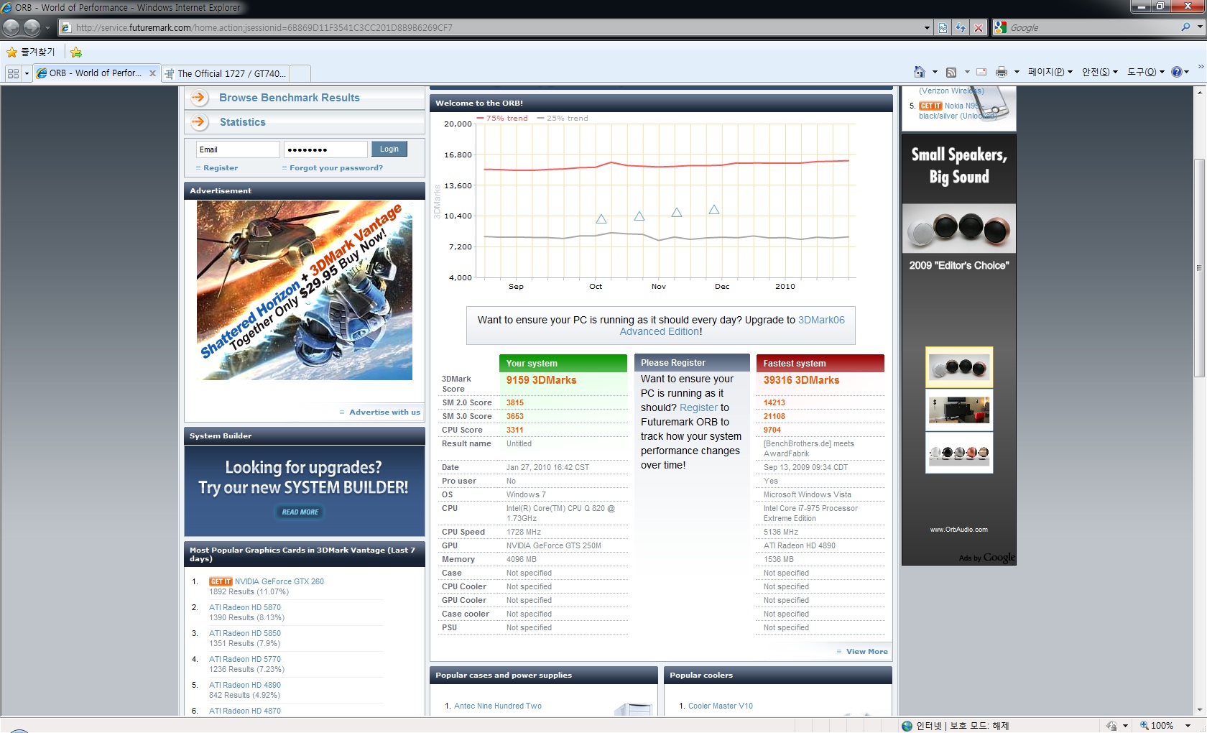Expand the address bar URL history dropdown
Image resolution: width=1207 pixels, height=733 pixels.
click(x=927, y=28)
